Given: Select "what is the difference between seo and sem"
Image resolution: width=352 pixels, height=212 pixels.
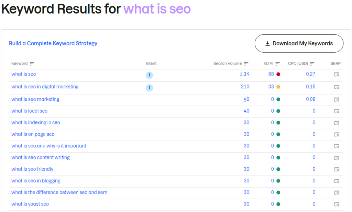Looking at the screenshot, I should 59,192.
